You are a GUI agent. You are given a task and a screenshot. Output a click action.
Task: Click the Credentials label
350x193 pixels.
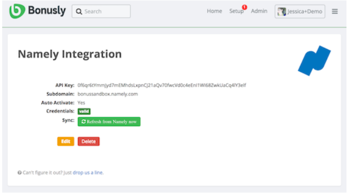click(x=60, y=111)
